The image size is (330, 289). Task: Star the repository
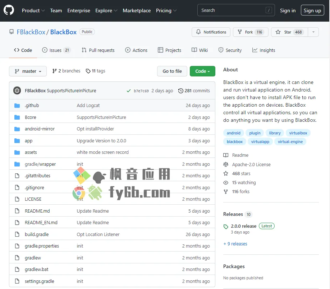click(290, 32)
